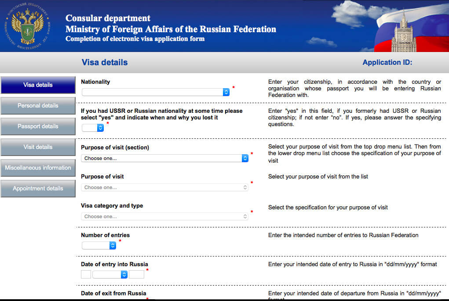Screen dimensions: 449x301
Task: Expand the Purpose of visit (section) dropdown
Action: point(164,158)
